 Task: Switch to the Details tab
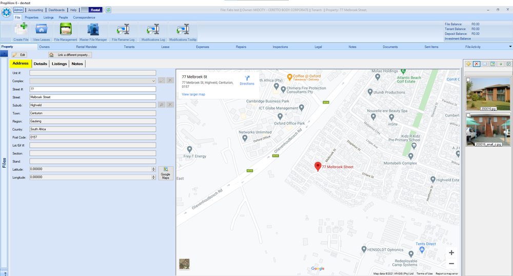pos(40,64)
